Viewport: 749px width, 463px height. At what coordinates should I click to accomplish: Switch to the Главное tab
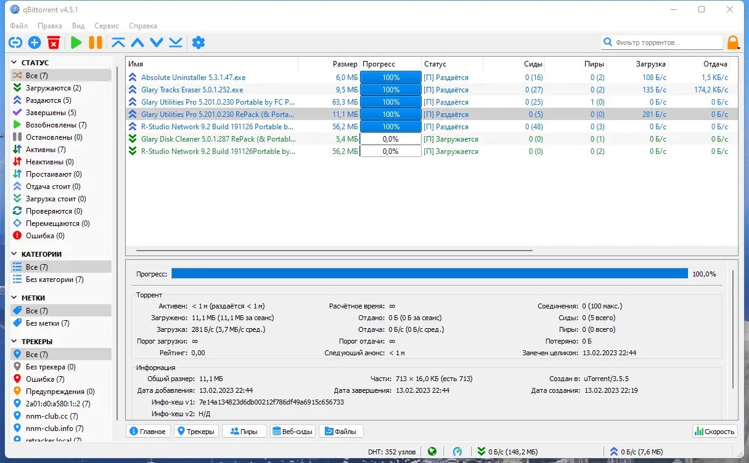[x=148, y=432]
